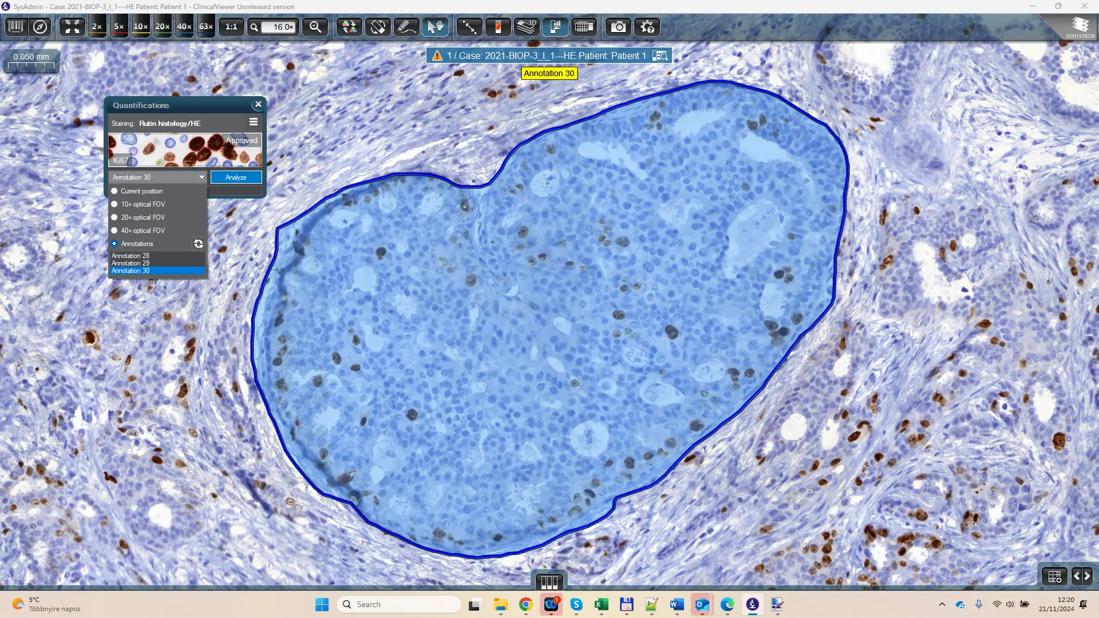
Task: Set magnification to 20x
Action: pyautogui.click(x=163, y=27)
